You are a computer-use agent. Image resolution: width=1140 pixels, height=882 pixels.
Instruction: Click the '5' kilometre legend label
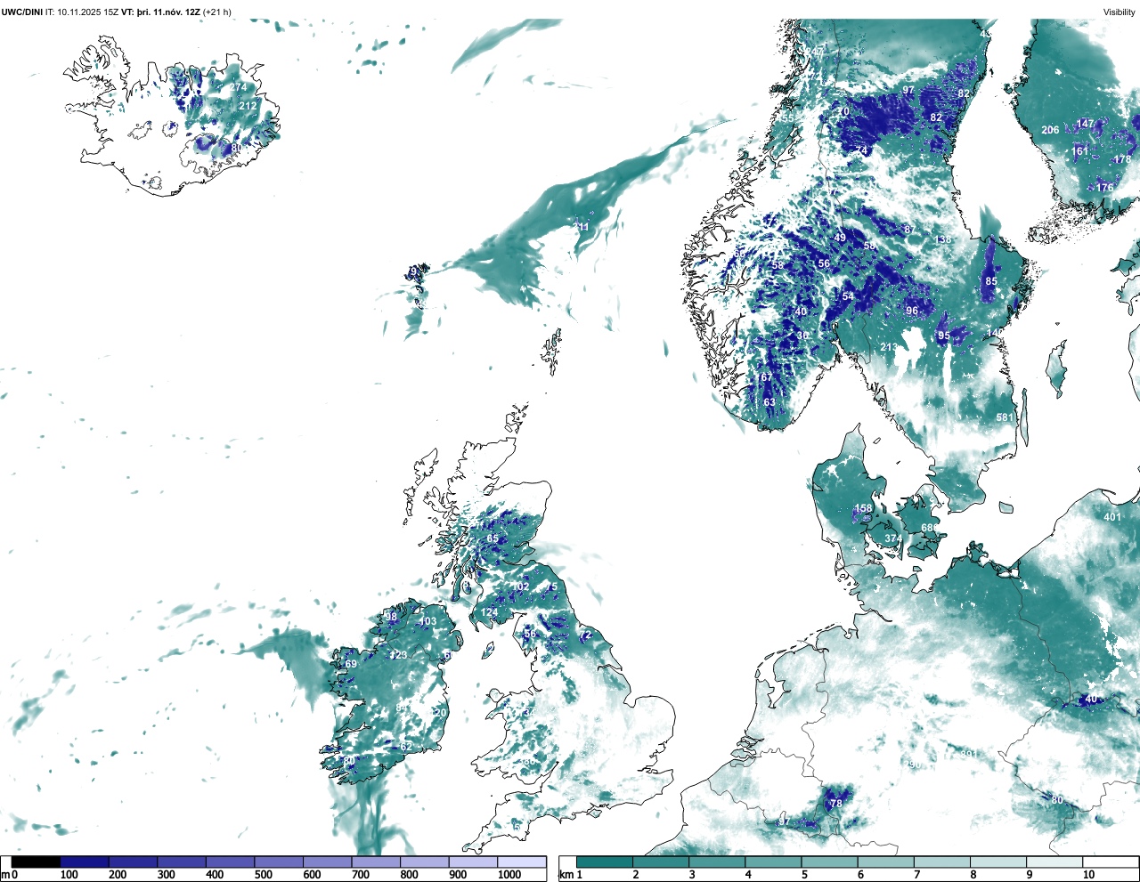pos(803,875)
